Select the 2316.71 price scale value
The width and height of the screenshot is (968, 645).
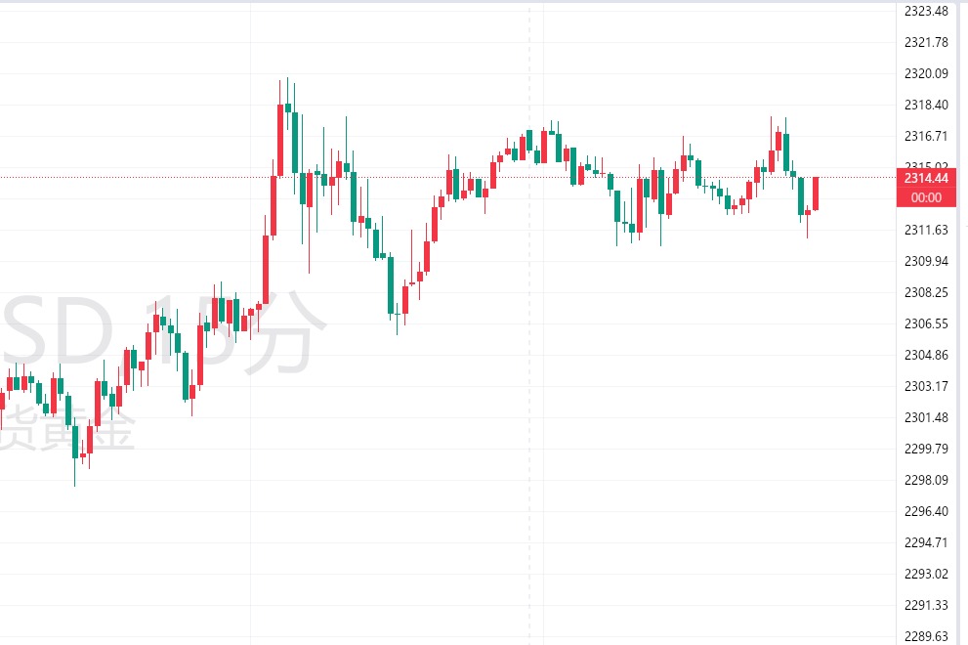point(926,136)
